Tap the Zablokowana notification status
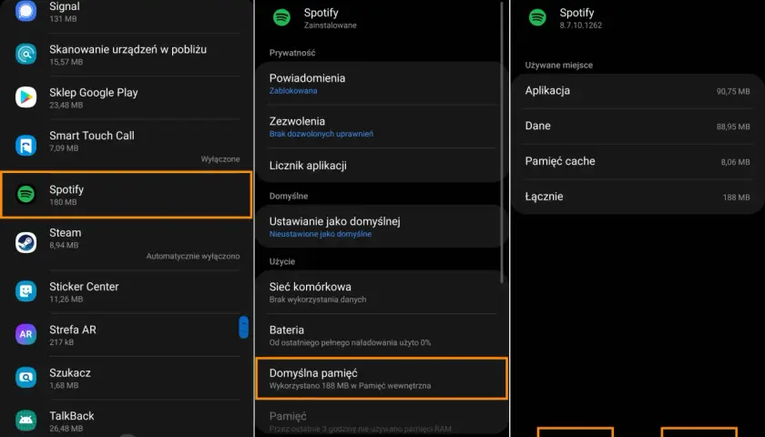The height and width of the screenshot is (437, 765). pos(293,91)
